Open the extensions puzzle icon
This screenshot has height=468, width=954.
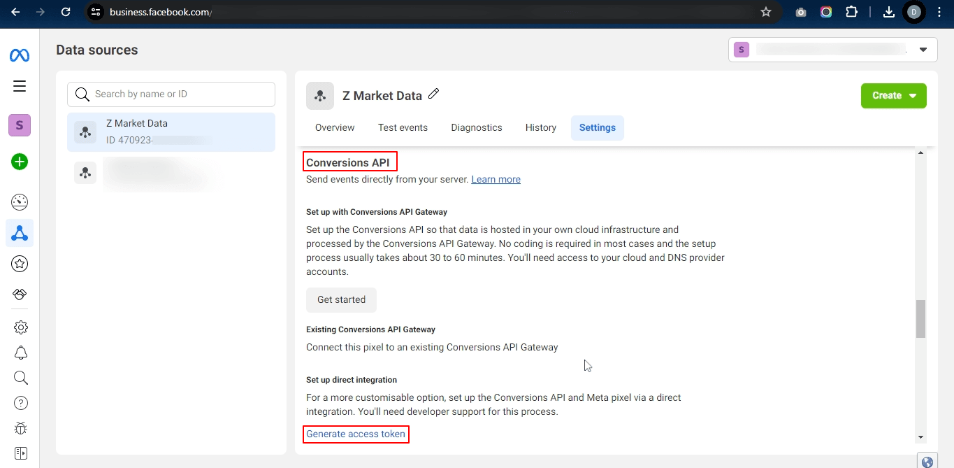pos(851,12)
